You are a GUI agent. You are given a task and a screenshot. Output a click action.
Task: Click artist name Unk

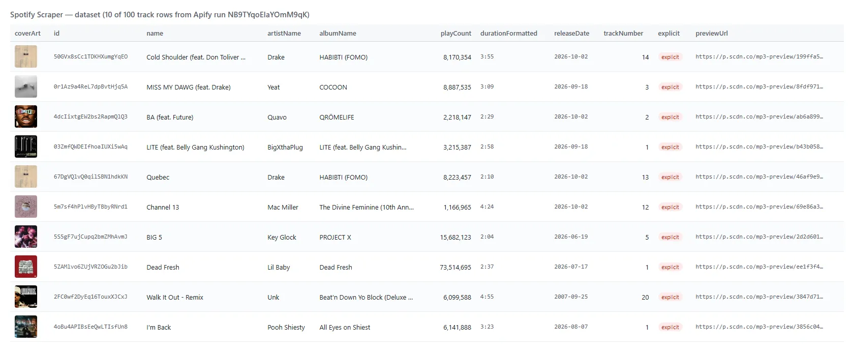point(273,297)
